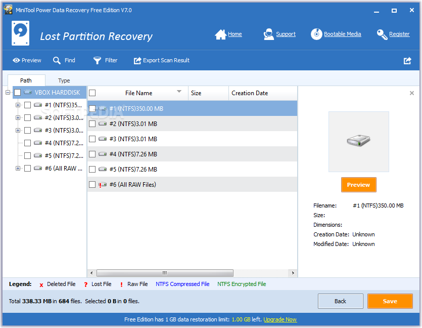
Task: Click the scrollbar left arrow
Action: click(91, 273)
